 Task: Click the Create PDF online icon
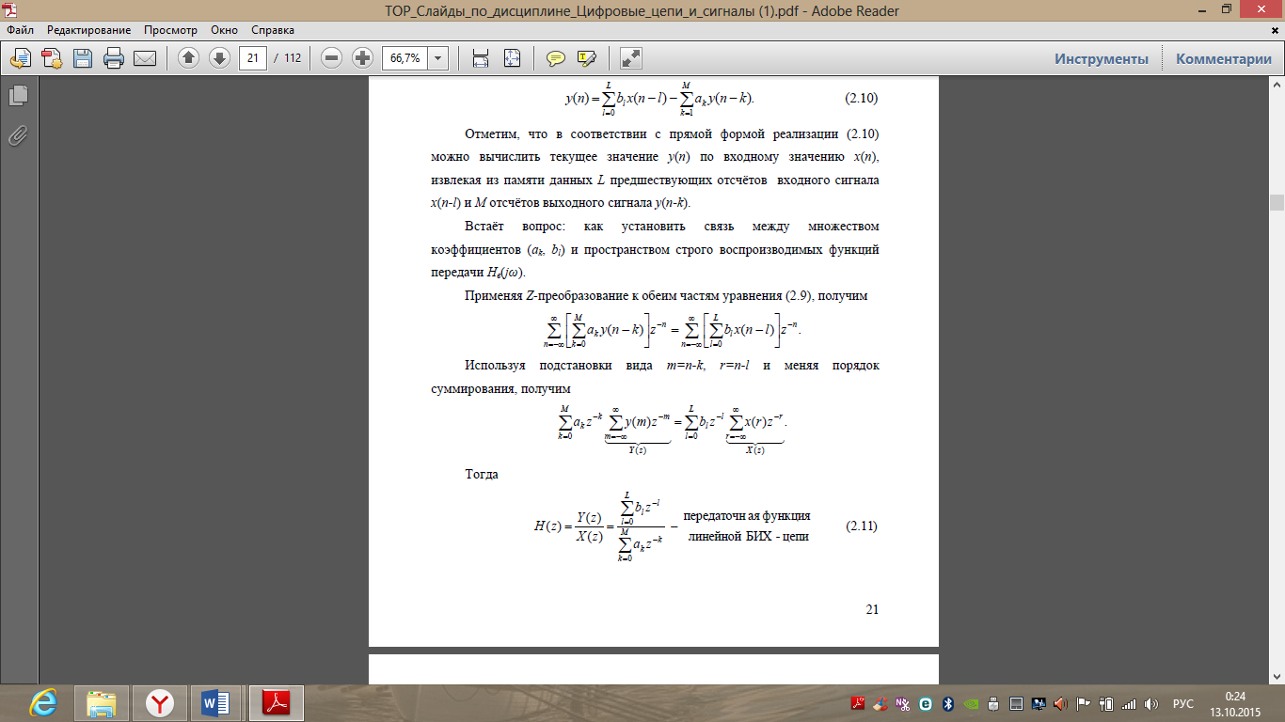(51, 58)
